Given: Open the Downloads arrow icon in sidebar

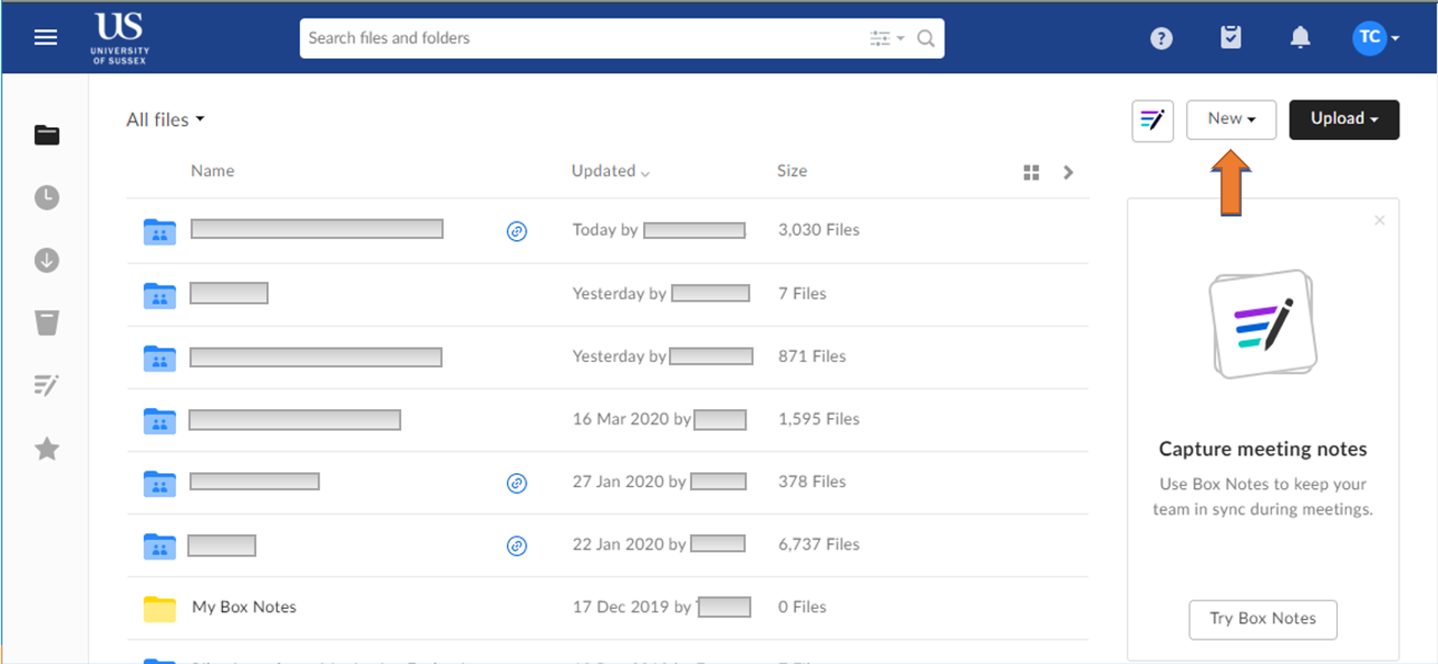Looking at the screenshot, I should point(47,261).
